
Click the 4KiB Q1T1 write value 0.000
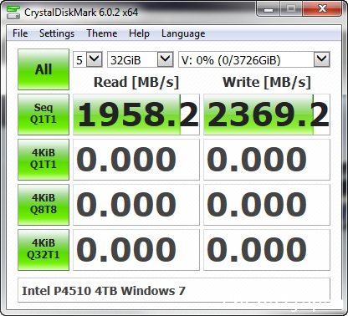(x=267, y=160)
